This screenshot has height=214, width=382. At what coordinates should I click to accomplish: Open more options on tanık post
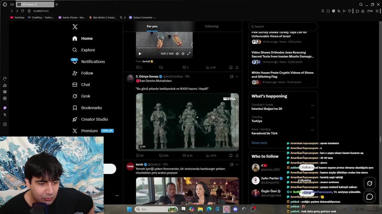(237, 164)
